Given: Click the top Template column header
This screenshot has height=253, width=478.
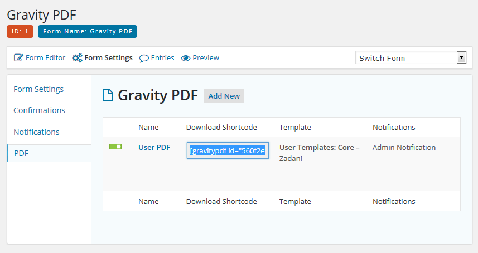Looking at the screenshot, I should click(295, 127).
